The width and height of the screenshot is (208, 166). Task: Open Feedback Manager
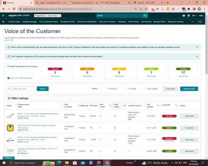(30, 22)
